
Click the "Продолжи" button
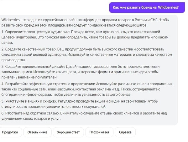(10, 132)
